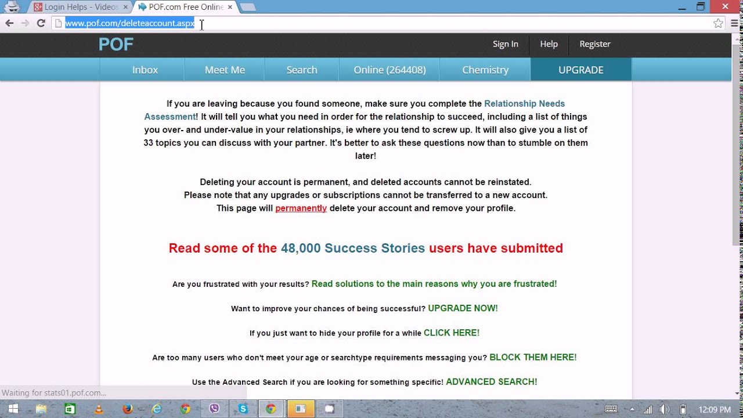
Task: Open File Explorer from the taskbar
Action: 41,409
